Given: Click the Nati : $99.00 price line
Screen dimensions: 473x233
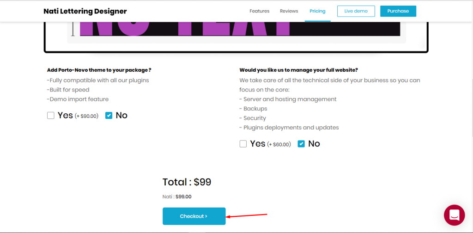Looking at the screenshot, I should [177, 196].
